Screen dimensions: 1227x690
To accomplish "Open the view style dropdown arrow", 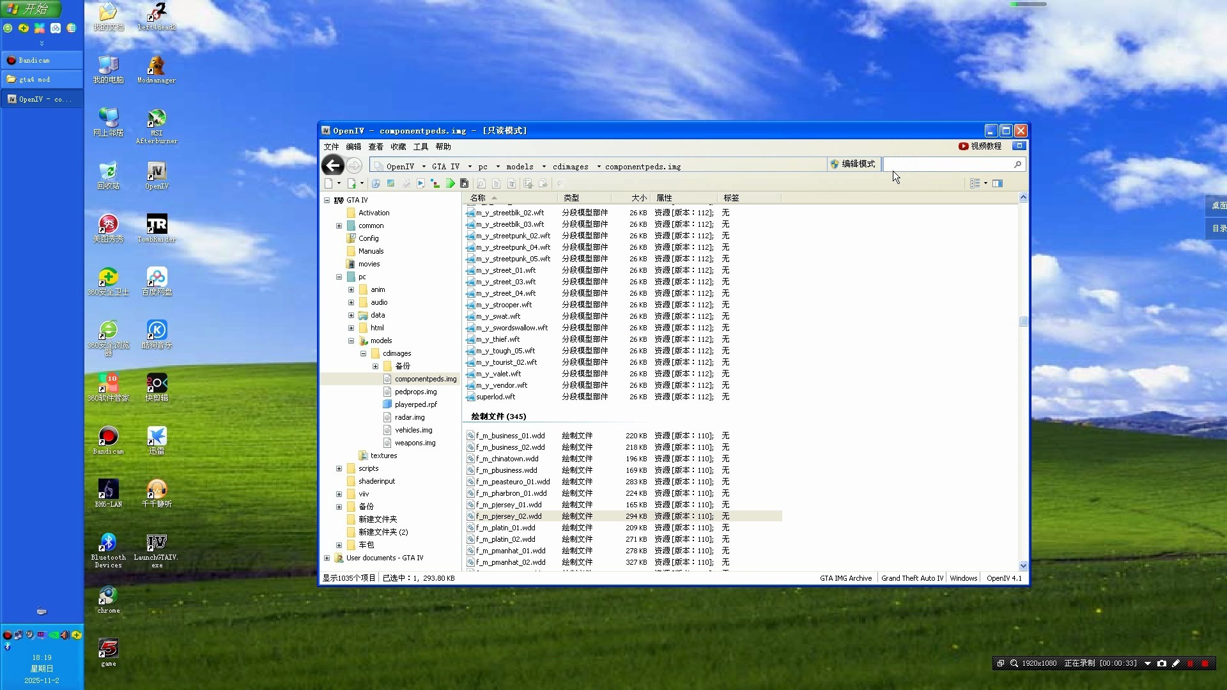I will click(x=985, y=184).
